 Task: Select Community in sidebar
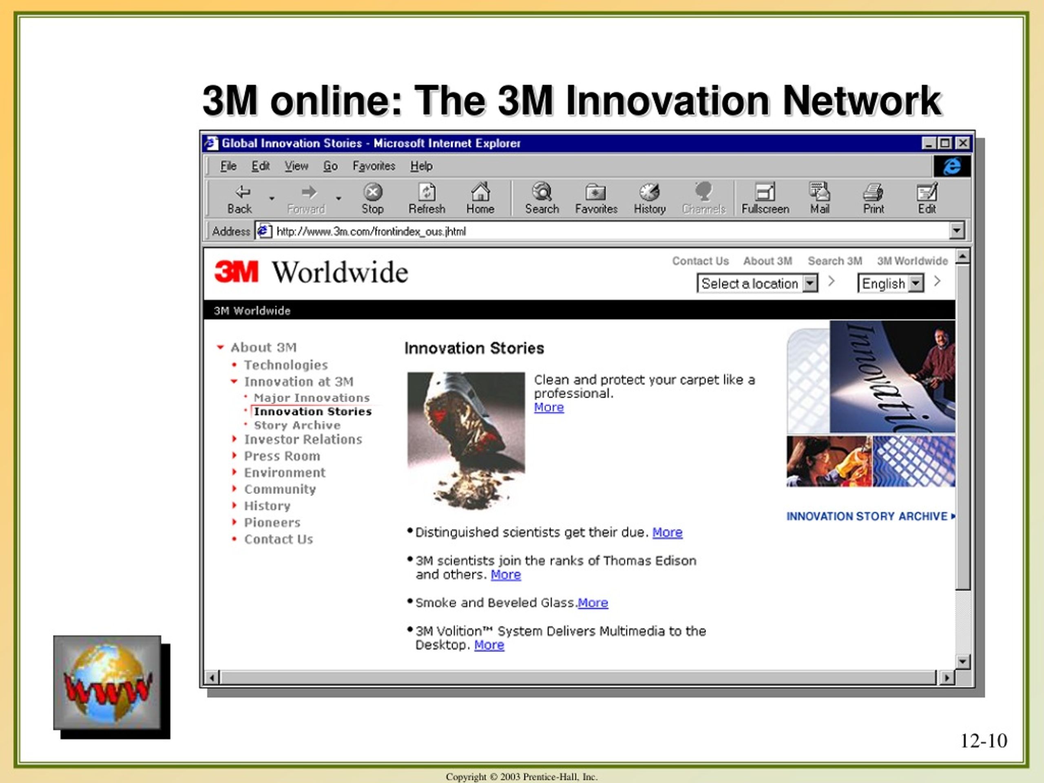click(280, 489)
